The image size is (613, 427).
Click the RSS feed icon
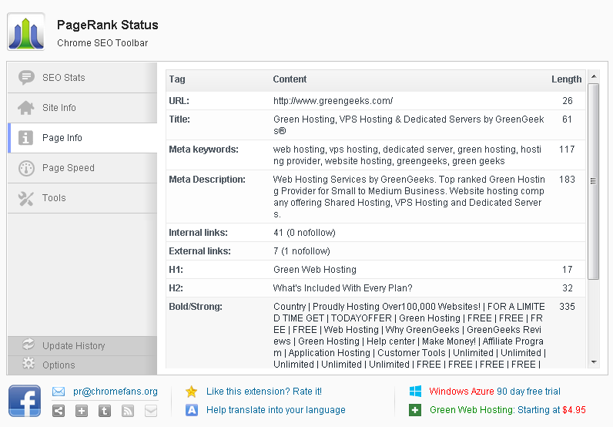[x=128, y=411]
